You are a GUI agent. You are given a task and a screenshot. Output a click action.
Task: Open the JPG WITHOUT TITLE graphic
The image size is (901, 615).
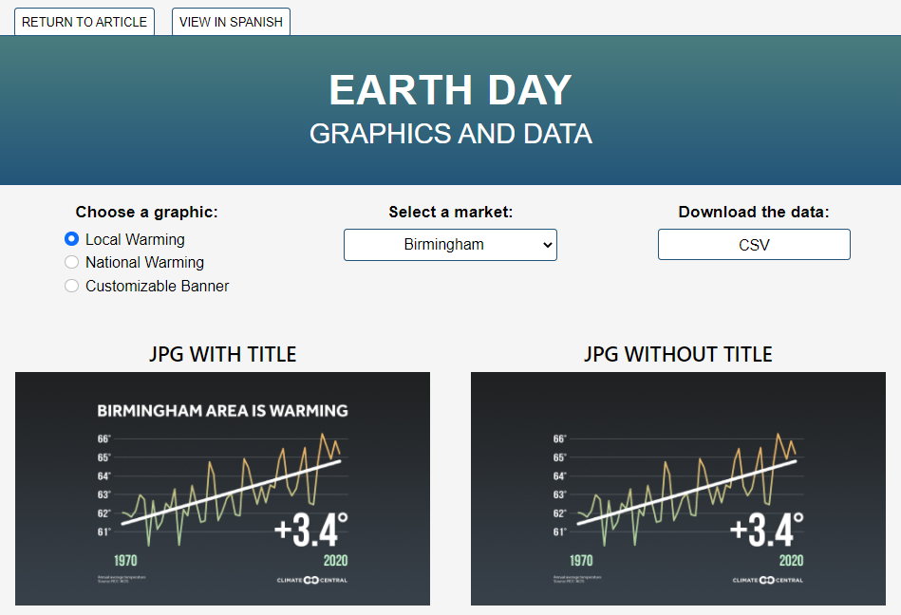point(678,489)
